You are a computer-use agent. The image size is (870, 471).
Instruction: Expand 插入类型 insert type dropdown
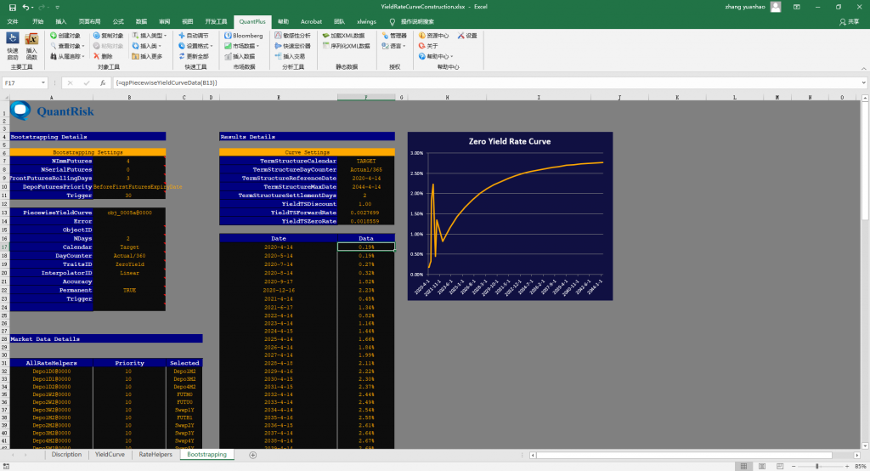(165, 36)
